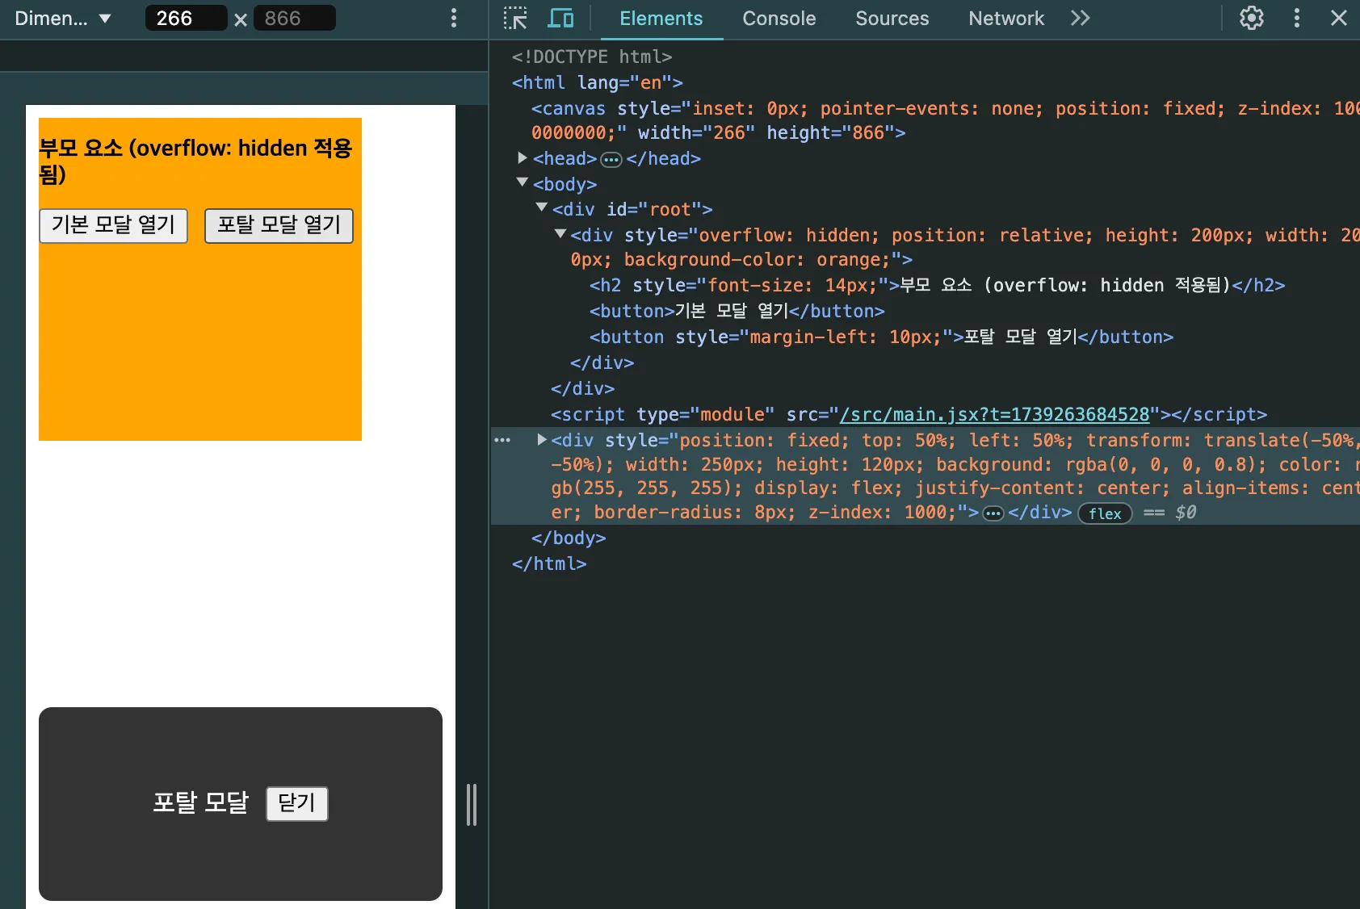Toggle the device toolbar icon

[x=560, y=18]
